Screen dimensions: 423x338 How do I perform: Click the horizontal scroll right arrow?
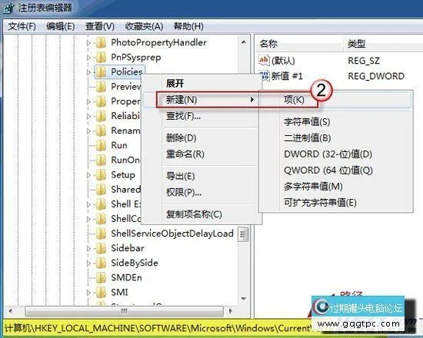[x=230, y=311]
